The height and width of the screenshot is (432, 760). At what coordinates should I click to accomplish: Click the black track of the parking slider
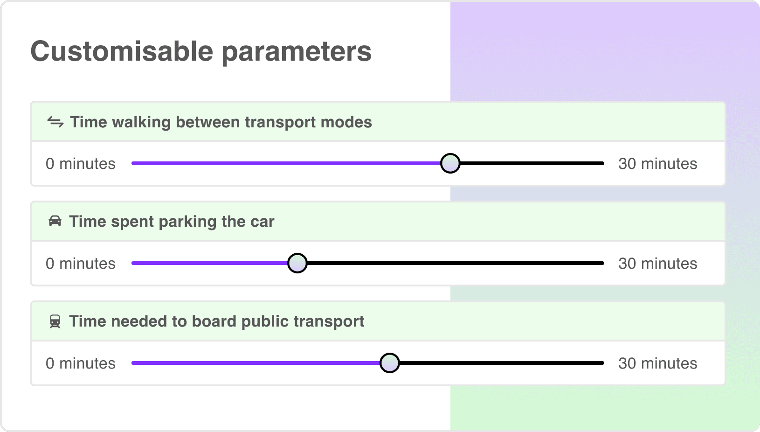466,263
